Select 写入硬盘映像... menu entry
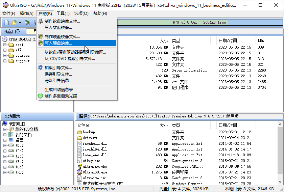Image resolution: width=284 pixels, height=192 pixels. pyautogui.click(x=77, y=43)
